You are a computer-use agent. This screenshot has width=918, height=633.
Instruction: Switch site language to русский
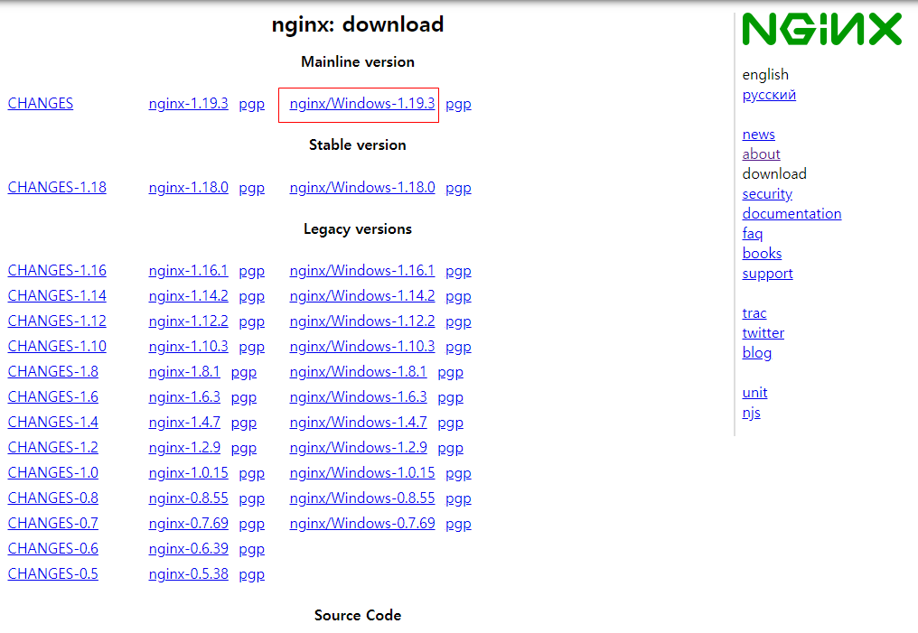tap(769, 95)
